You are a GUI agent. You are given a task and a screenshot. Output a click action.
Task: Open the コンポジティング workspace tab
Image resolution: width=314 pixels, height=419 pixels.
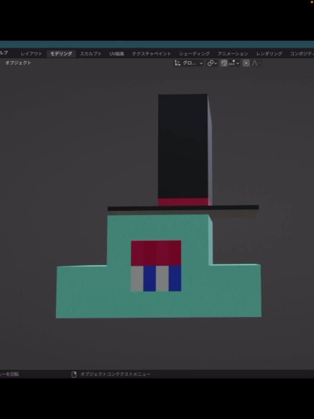[x=302, y=54]
